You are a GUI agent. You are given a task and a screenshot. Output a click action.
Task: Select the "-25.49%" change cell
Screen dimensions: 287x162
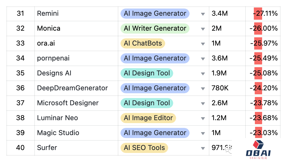tap(263, 59)
